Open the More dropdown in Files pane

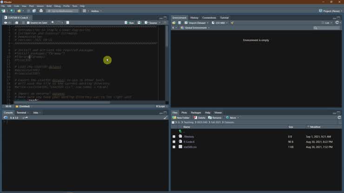coord(232,118)
